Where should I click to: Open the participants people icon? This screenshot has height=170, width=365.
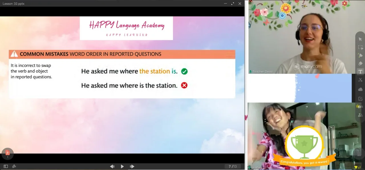click(x=360, y=115)
